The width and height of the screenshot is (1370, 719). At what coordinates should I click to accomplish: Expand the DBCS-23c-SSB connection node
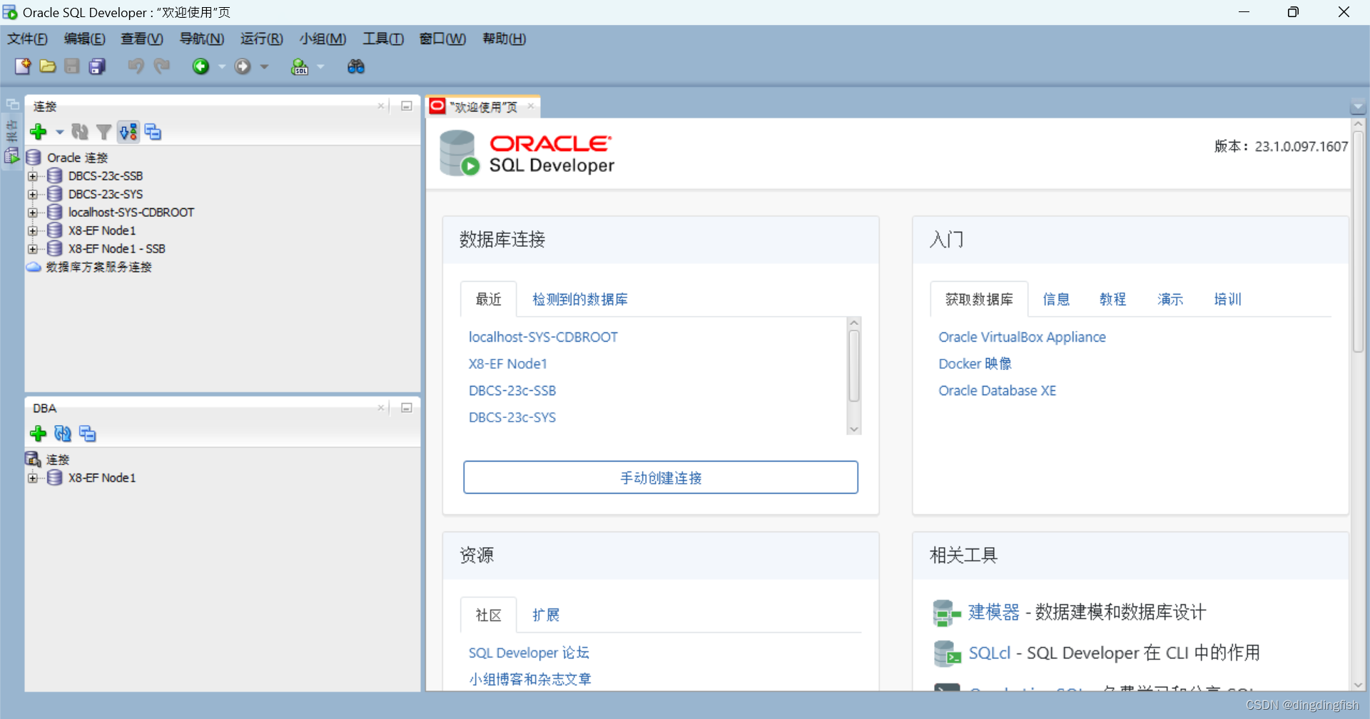tap(32, 176)
